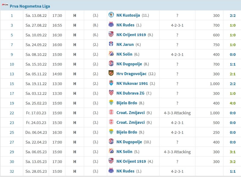Screen dimensions: 241x177
Task: Click the 4-3-3 Attacking formation on 06.05.23
Action: pos(177,152)
